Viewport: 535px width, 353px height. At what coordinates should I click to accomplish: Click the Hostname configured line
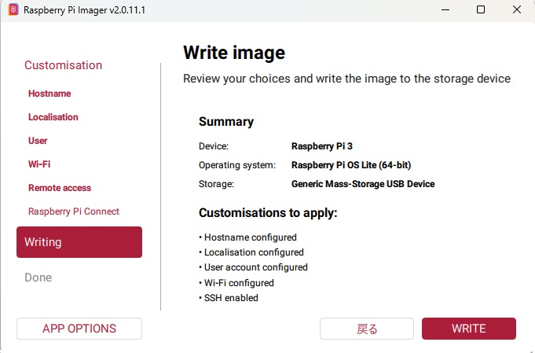(x=248, y=237)
